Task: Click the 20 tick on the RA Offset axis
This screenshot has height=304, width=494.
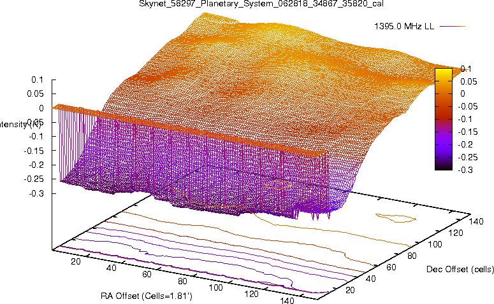Action: click(76, 261)
